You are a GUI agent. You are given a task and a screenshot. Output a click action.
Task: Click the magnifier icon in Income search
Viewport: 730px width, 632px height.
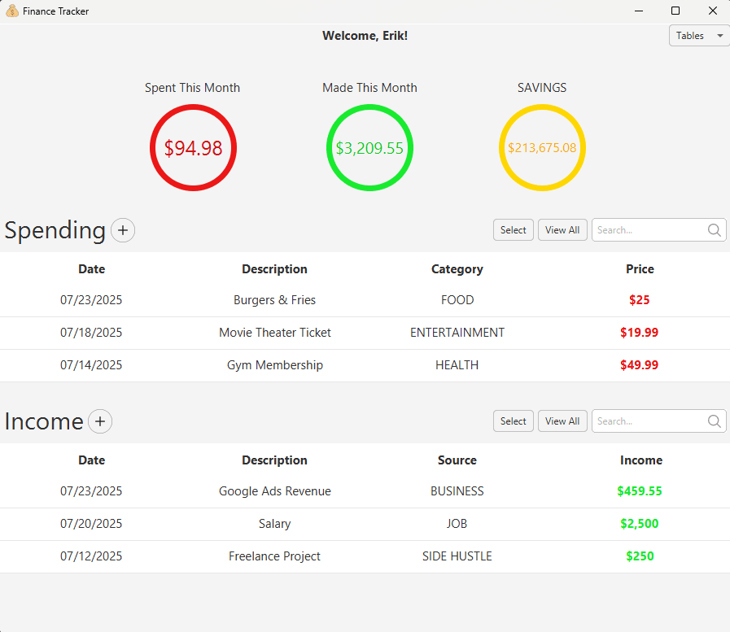(714, 421)
